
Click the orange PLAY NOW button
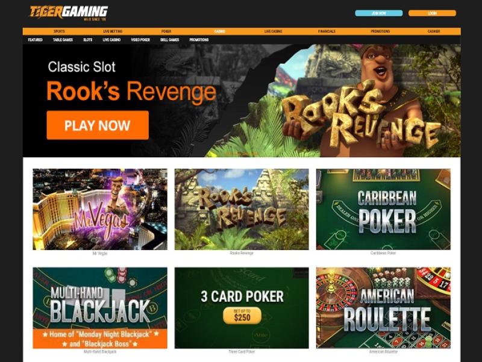click(x=98, y=125)
